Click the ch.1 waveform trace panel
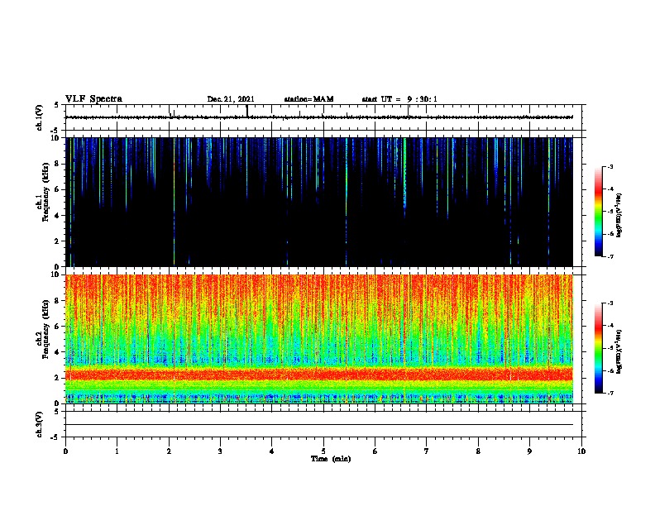655x506 pixels. pos(323,117)
